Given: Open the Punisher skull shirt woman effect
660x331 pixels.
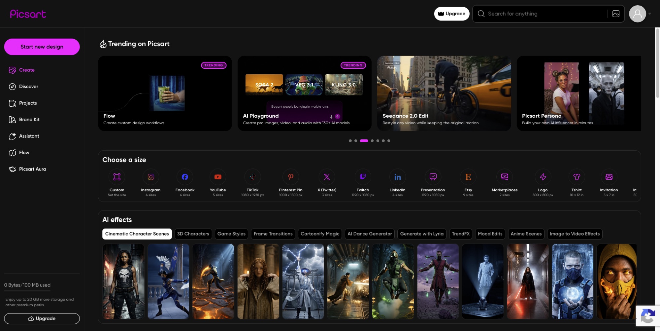Looking at the screenshot, I should tap(123, 281).
